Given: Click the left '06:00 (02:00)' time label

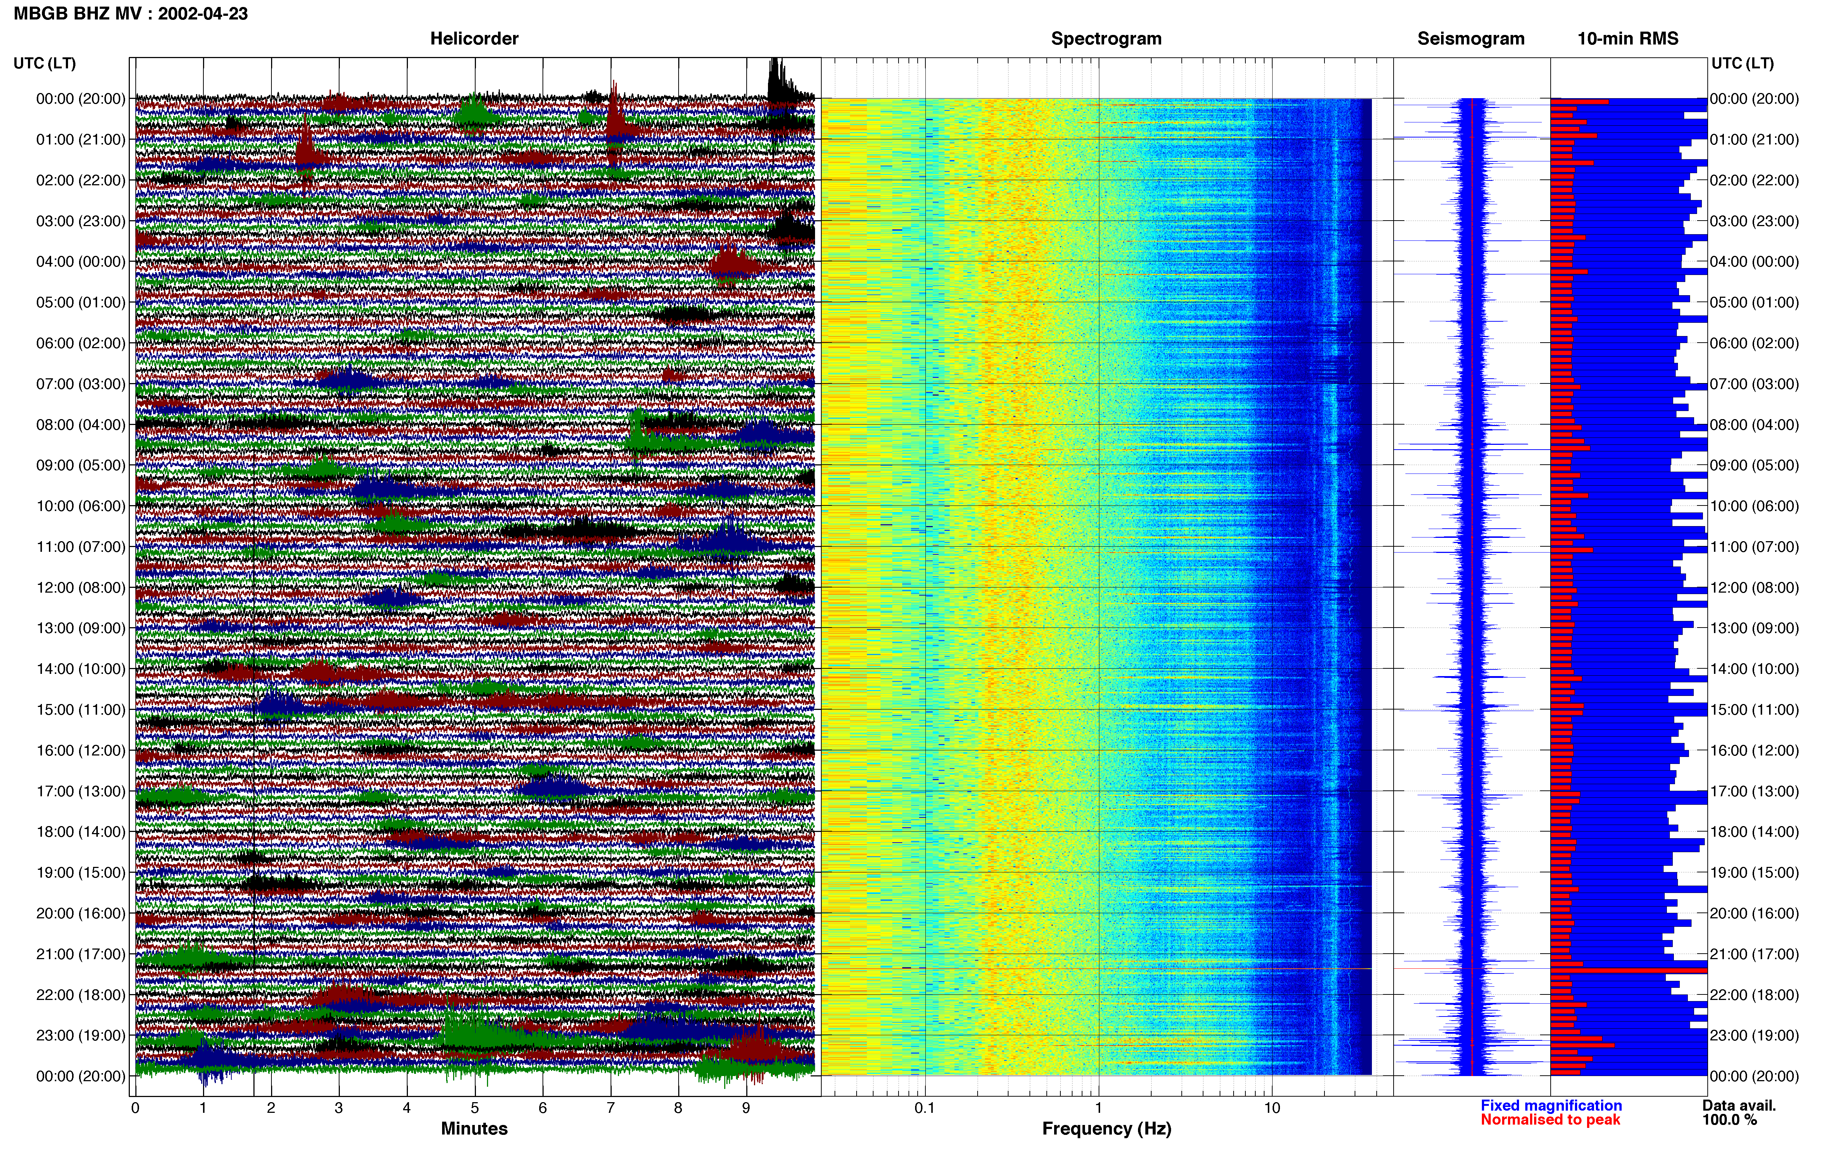Looking at the screenshot, I should 80,343.
